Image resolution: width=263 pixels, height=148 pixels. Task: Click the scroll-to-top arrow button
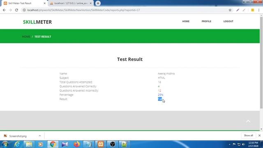click(x=248, y=121)
